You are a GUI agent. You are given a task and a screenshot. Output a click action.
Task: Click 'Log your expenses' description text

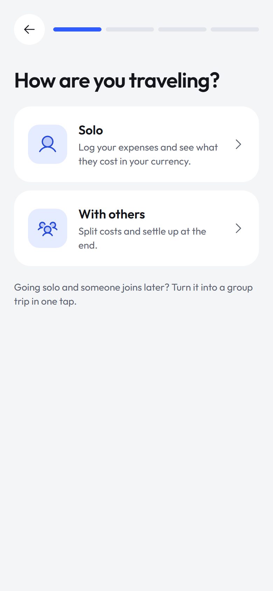click(x=148, y=154)
